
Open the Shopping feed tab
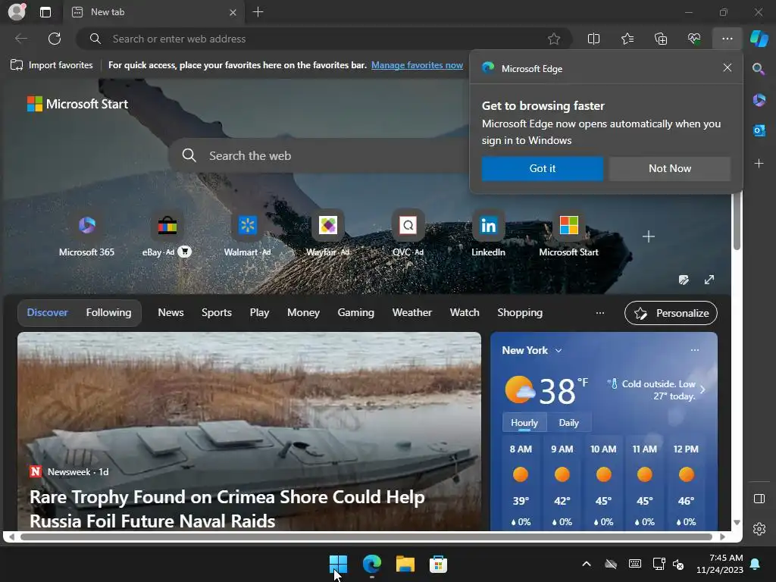point(520,313)
